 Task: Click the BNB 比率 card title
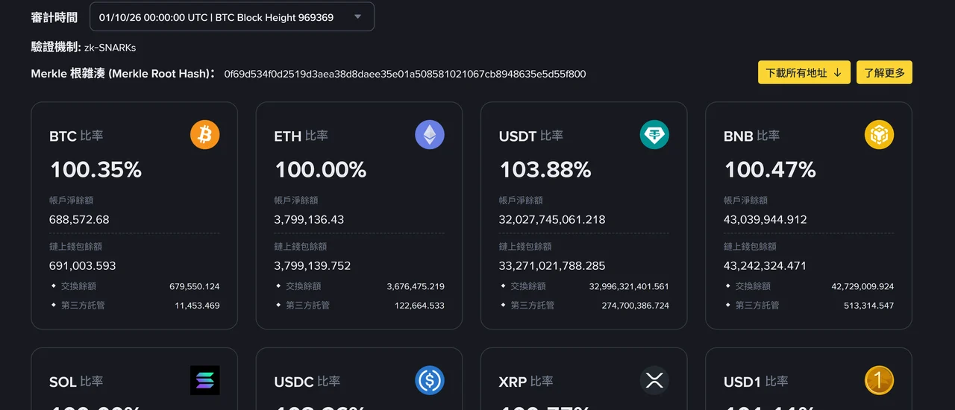[x=751, y=136]
